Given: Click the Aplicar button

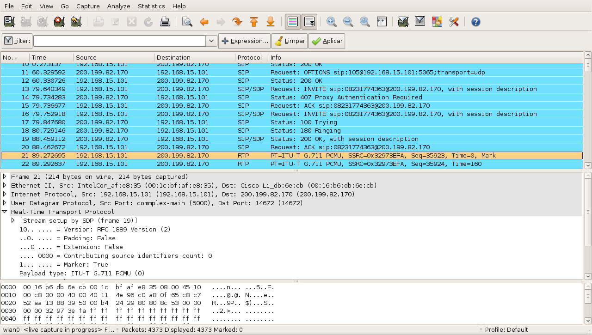Looking at the screenshot, I should 327,41.
